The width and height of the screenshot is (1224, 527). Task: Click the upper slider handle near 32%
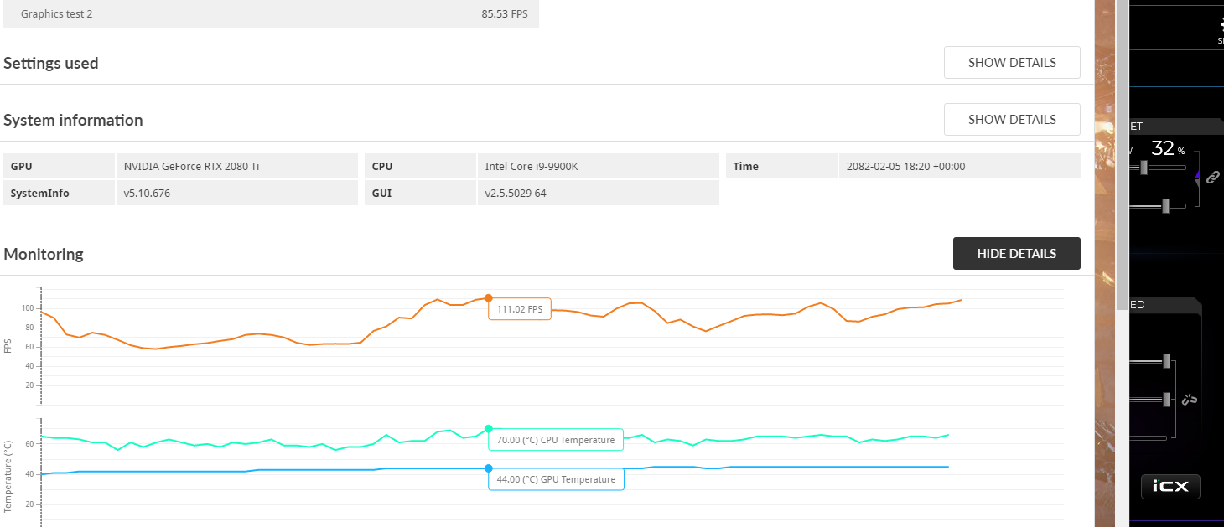click(1144, 168)
